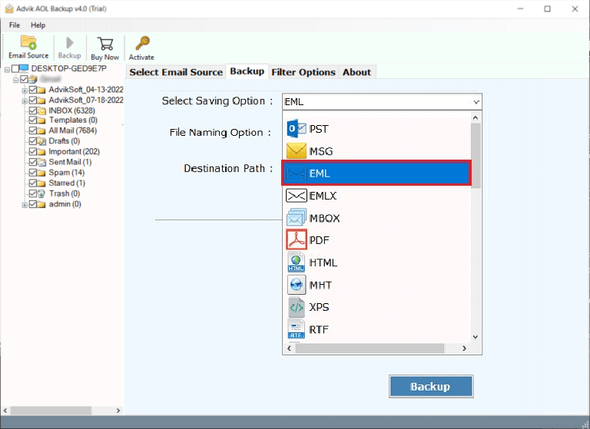Toggle the AdvikSoft_04-13-2022 checkbox

(33, 90)
